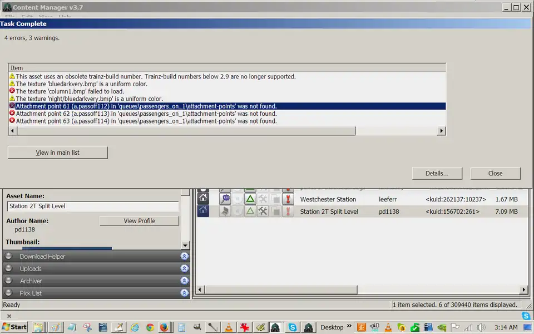
Task: Select the 'column1.bmp' failed to load error
Action: (70, 91)
